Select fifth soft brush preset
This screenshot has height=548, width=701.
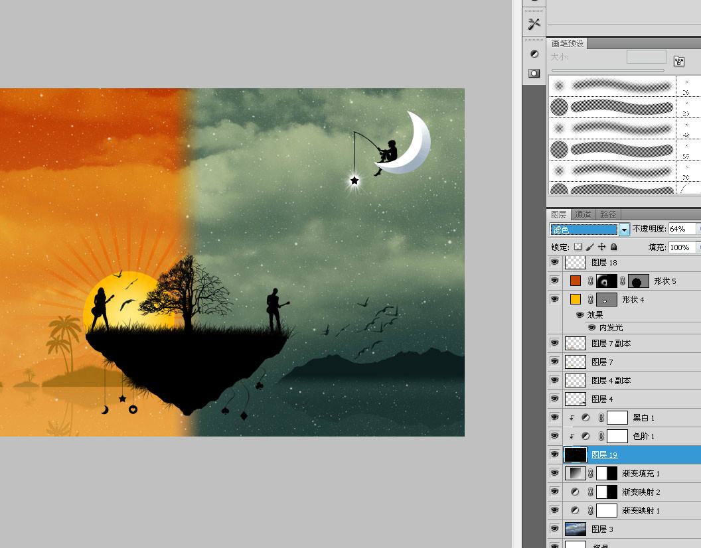coord(612,171)
